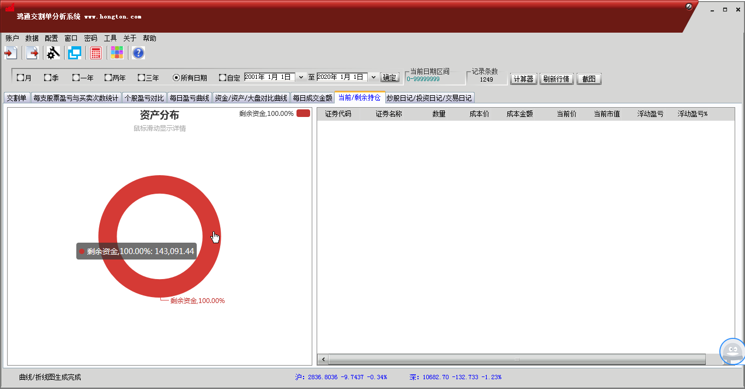Click the blue cascading windows icon
Screen dimensions: 745x389
(74, 53)
